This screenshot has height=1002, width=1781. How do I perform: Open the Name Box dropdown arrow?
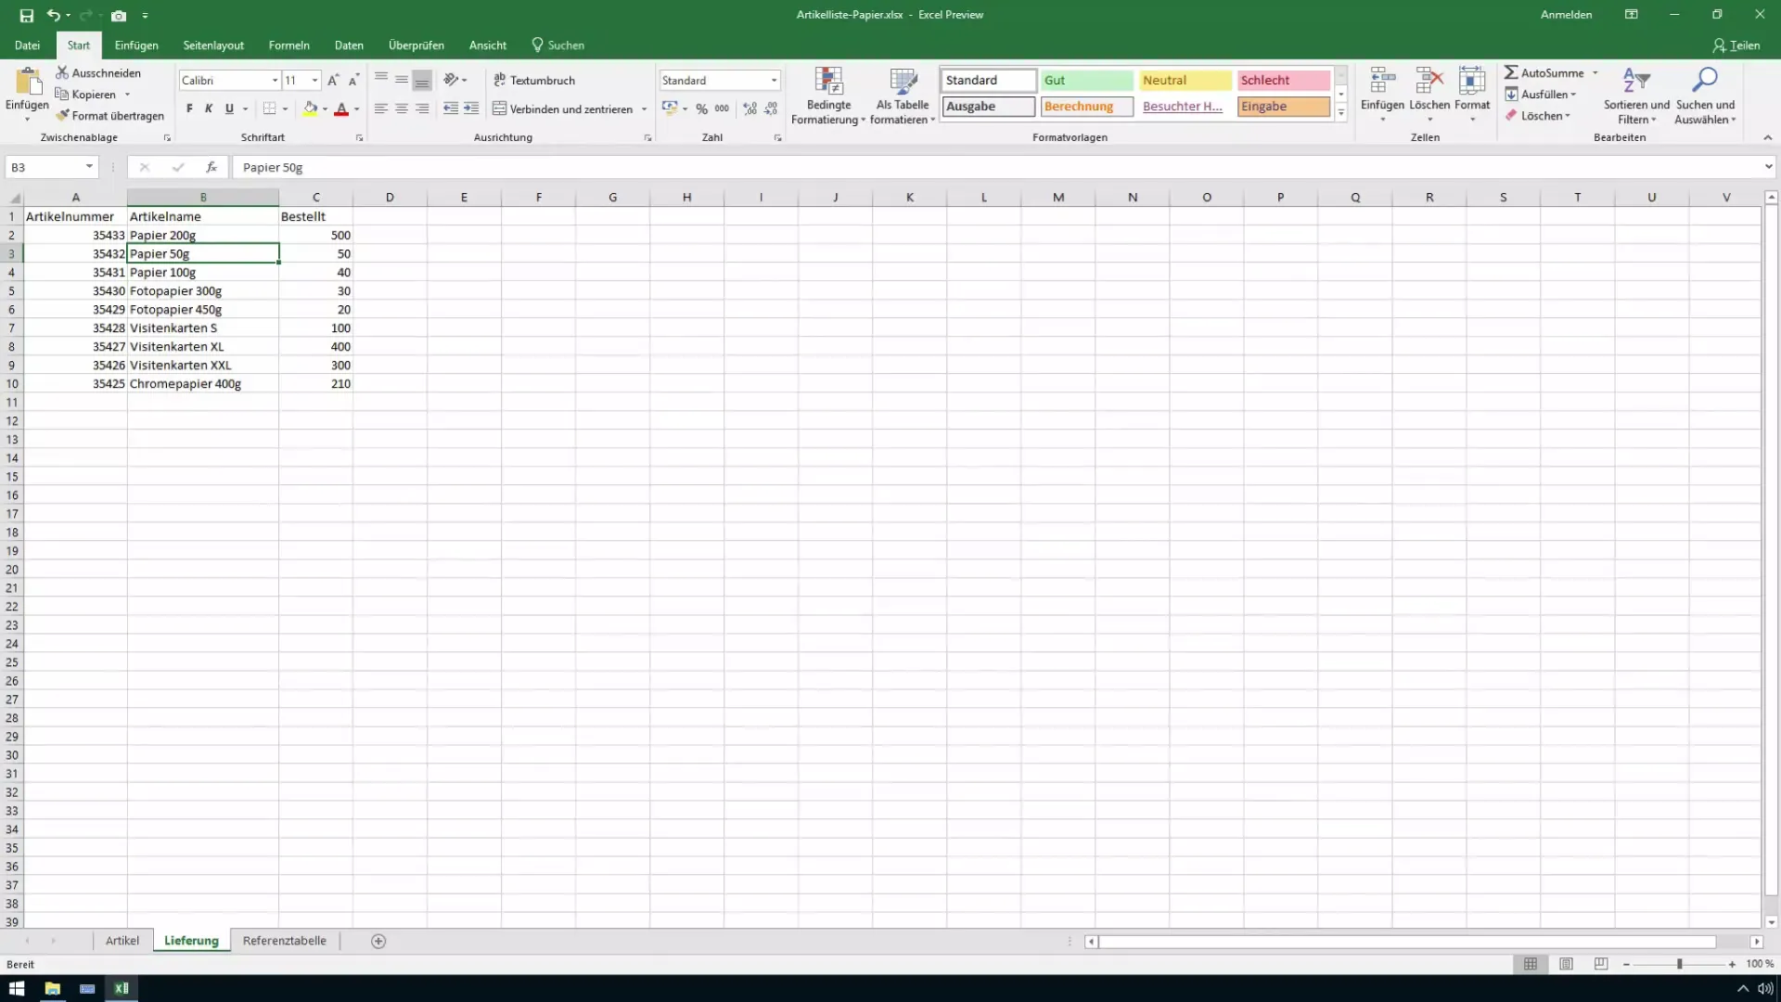point(89,167)
